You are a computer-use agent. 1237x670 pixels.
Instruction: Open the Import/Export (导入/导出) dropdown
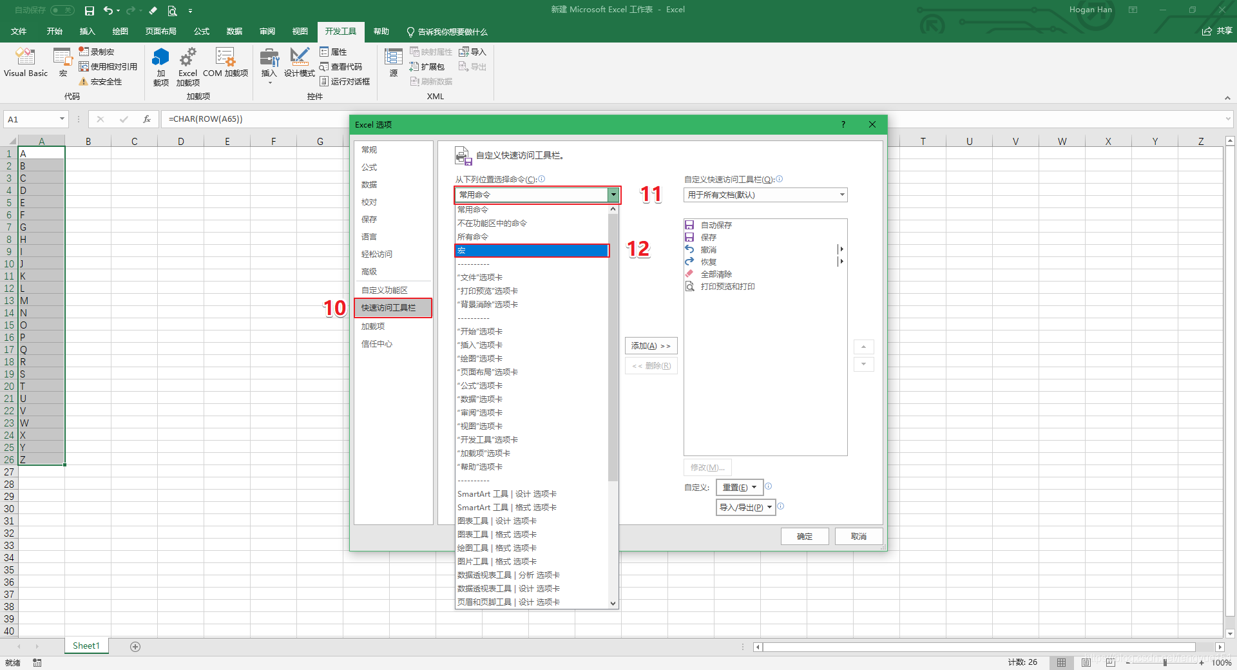coord(745,507)
